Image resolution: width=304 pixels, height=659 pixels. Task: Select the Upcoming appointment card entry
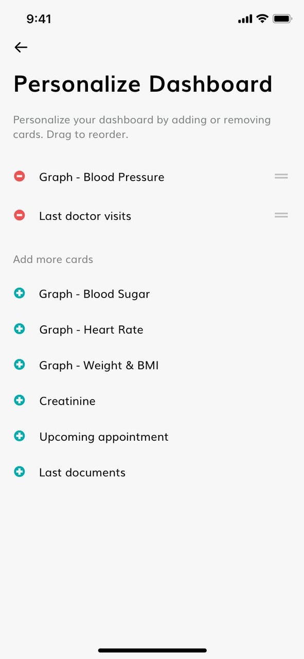click(103, 436)
